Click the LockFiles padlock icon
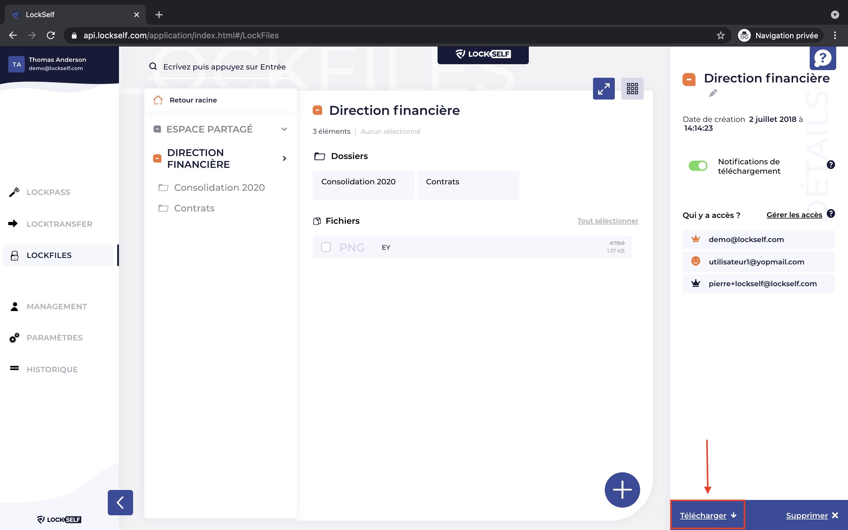The image size is (848, 530). tap(14, 256)
